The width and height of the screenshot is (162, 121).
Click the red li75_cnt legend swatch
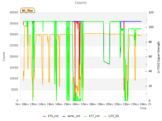point(45,116)
